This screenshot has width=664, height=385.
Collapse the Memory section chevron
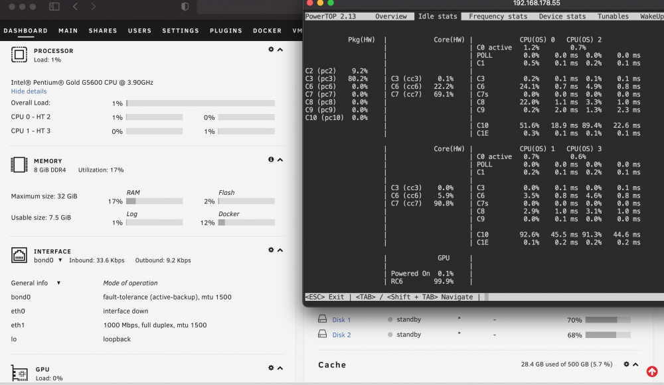280,160
